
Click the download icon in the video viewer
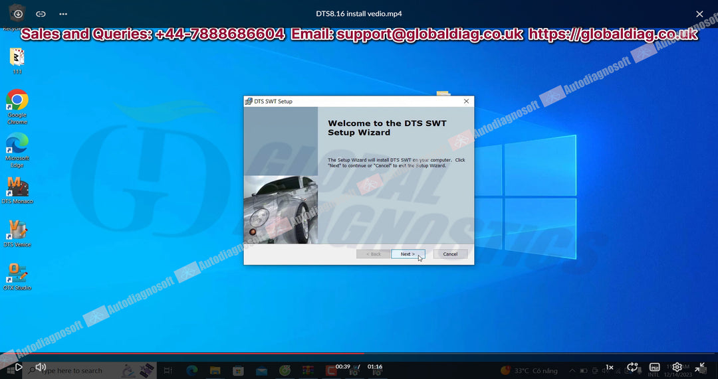point(18,14)
